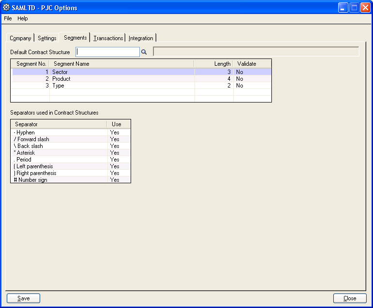Select the Left parenthesis separator row
373x308 pixels.
pyautogui.click(x=71, y=166)
